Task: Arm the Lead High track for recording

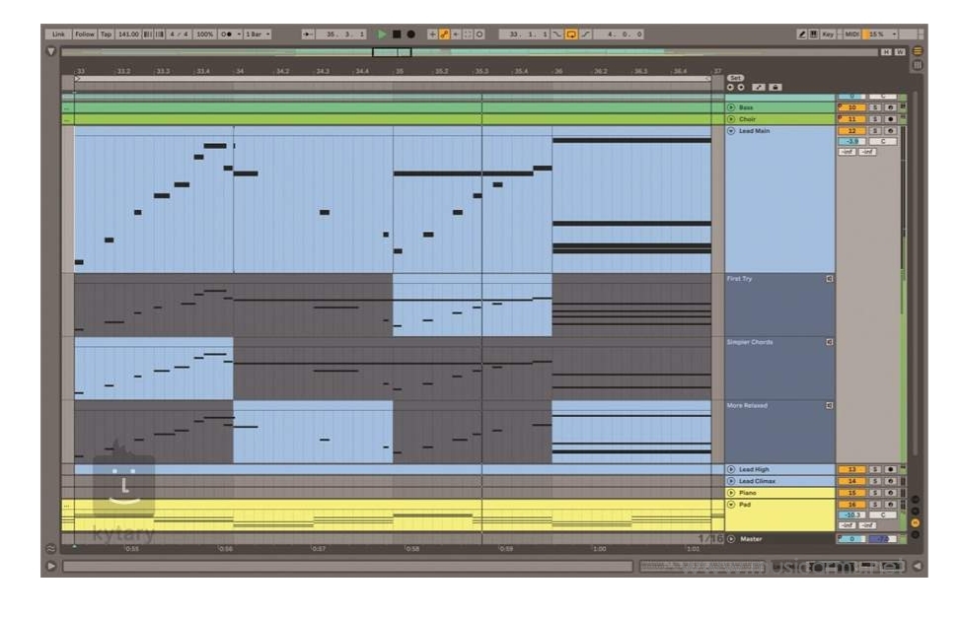Action: 890,469
